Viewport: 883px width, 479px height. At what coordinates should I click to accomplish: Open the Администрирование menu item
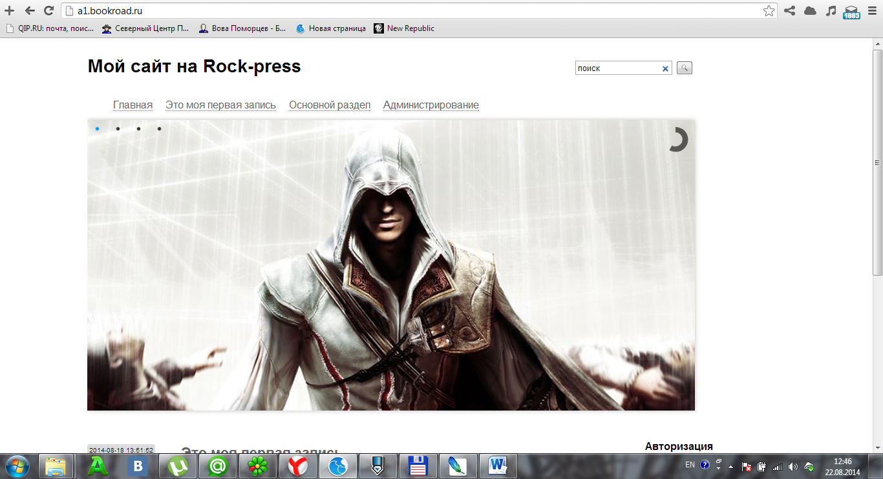(431, 105)
